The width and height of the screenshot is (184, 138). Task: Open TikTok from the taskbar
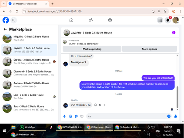[x=51, y=127]
